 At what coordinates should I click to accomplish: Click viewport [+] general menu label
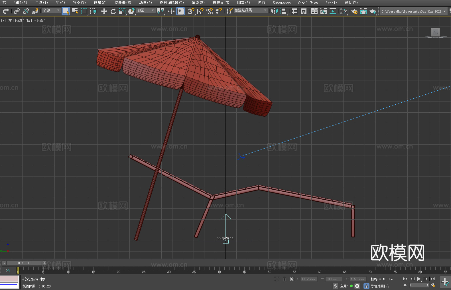click(x=3, y=21)
